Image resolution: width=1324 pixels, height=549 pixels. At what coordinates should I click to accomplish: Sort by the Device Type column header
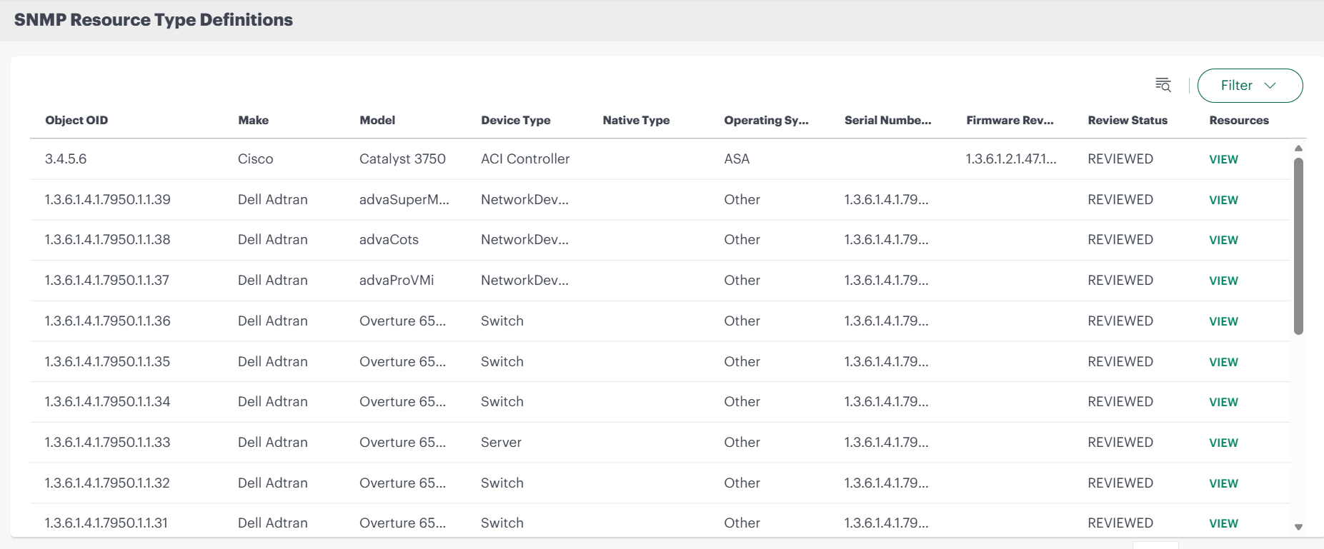(x=515, y=120)
